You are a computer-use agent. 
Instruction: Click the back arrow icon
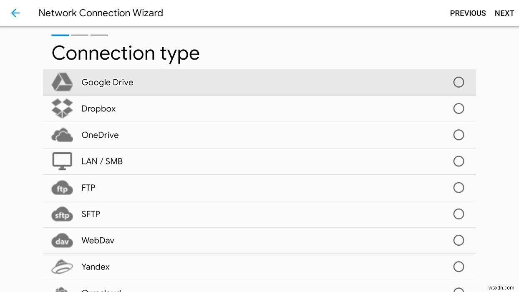click(15, 13)
